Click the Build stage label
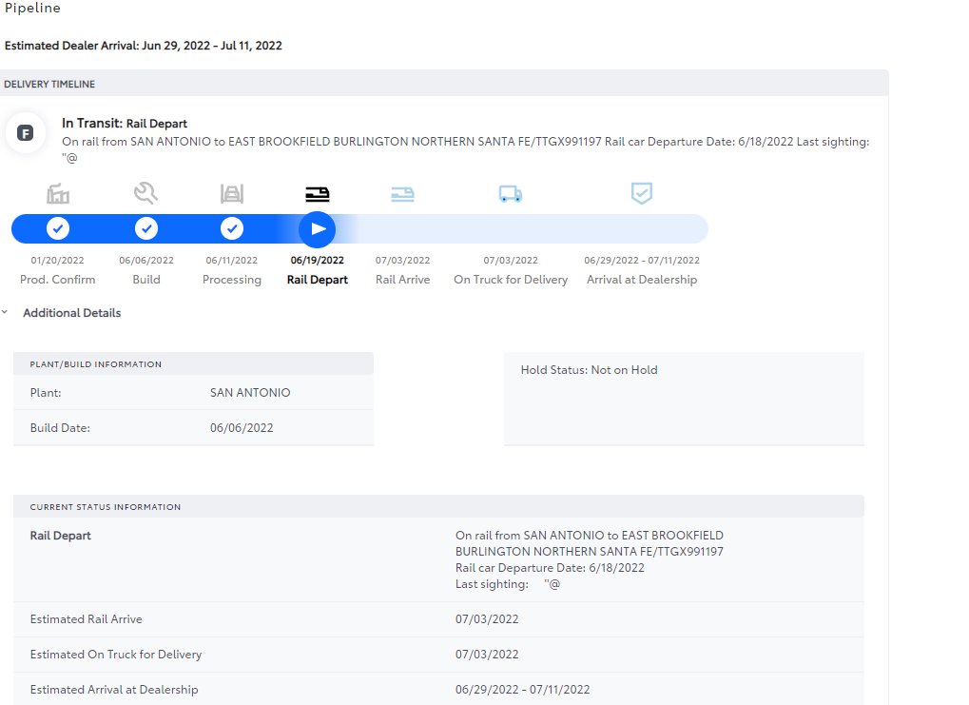The height and width of the screenshot is (705, 969). 146,280
